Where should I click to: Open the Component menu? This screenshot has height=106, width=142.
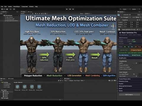(25, 6)
